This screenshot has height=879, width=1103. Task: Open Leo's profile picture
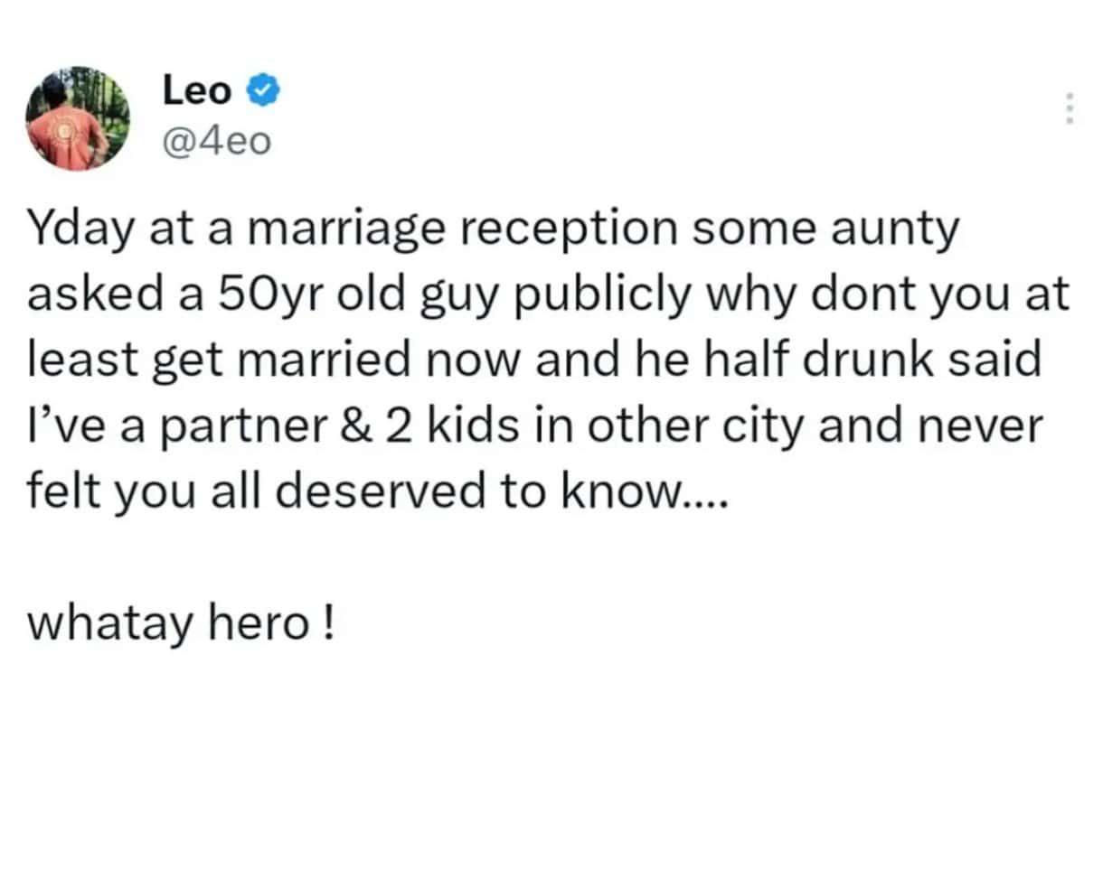click(x=77, y=117)
